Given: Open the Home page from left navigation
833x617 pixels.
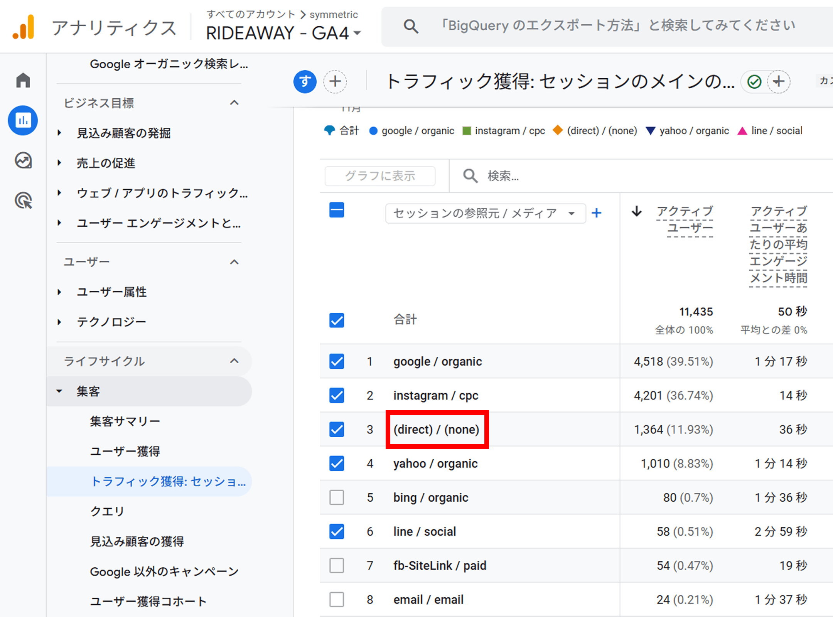Looking at the screenshot, I should 22,80.
